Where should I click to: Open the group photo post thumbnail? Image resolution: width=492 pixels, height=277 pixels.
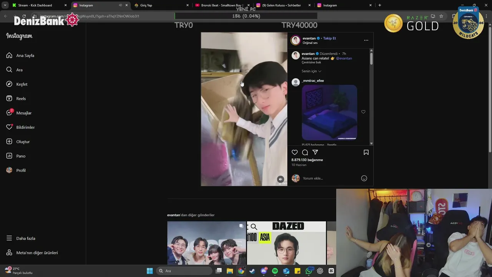[x=207, y=243]
